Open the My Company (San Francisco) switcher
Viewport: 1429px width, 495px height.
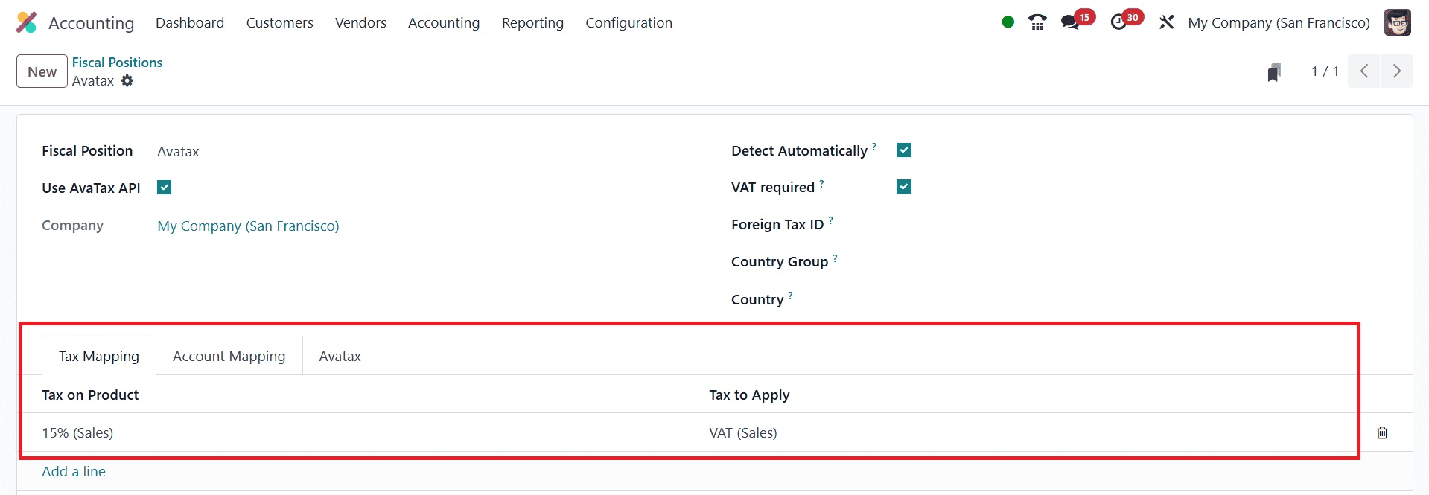(x=1279, y=22)
